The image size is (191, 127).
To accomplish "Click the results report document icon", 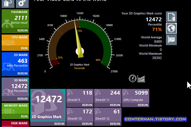I will (x=171, y=17).
